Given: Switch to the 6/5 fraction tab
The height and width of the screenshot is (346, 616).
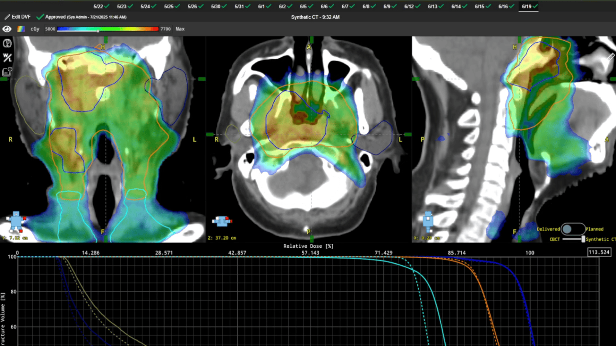Looking at the screenshot, I should pos(305,6).
